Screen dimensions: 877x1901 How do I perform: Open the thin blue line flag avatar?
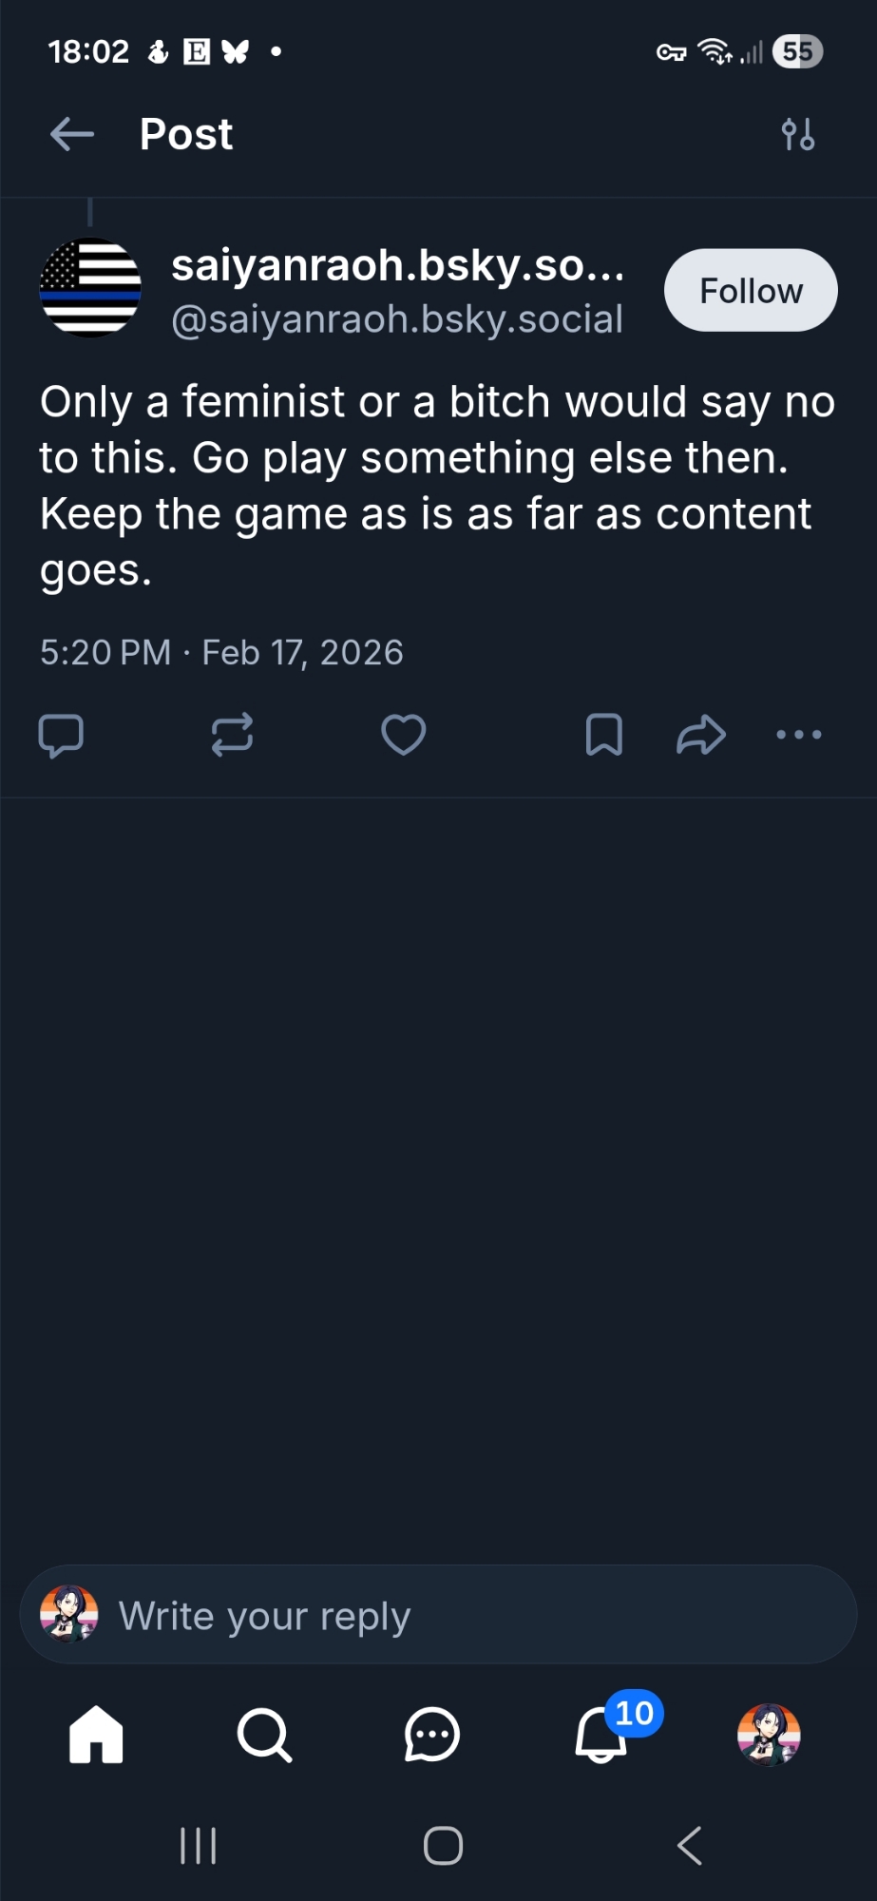[90, 288]
